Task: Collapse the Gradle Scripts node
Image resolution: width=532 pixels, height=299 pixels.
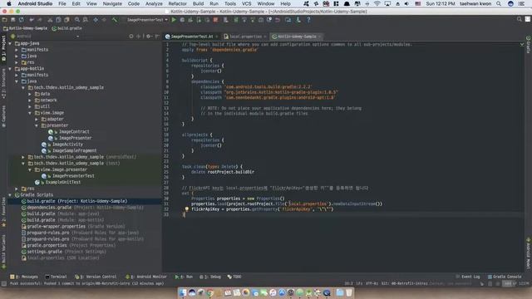Action: point(10,195)
